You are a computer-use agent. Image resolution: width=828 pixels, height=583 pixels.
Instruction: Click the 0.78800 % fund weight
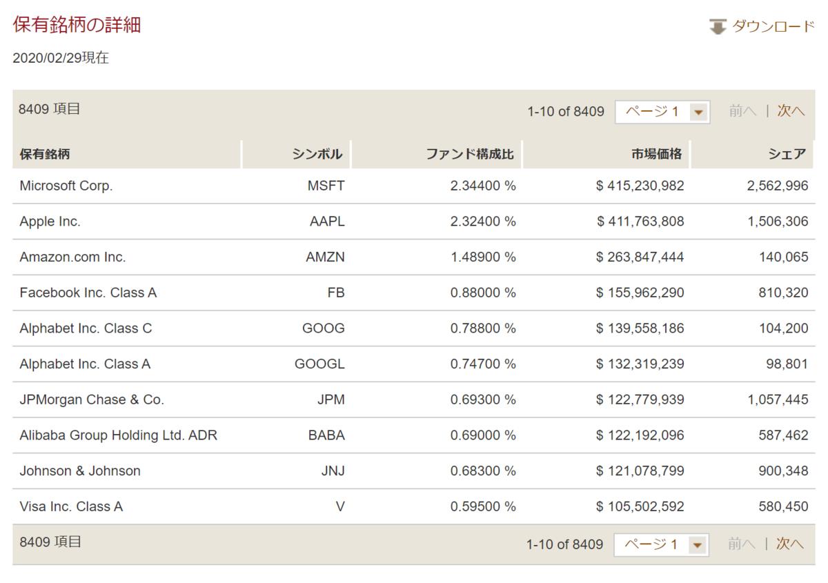483,328
